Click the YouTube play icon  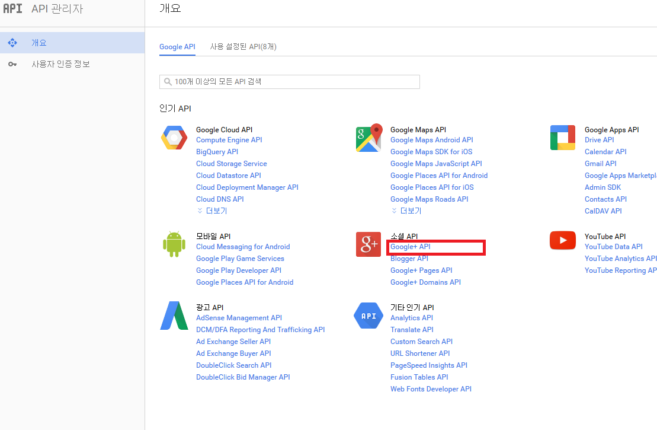point(563,240)
